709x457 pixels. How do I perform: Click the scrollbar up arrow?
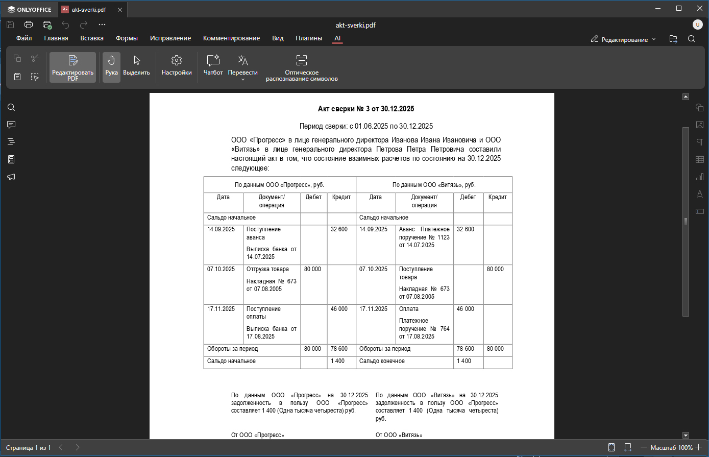click(x=686, y=97)
